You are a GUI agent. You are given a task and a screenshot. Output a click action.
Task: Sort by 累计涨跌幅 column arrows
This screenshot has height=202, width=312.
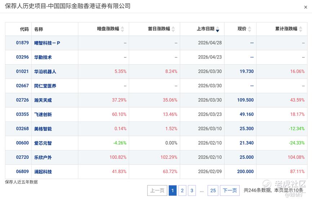[x=300, y=29]
